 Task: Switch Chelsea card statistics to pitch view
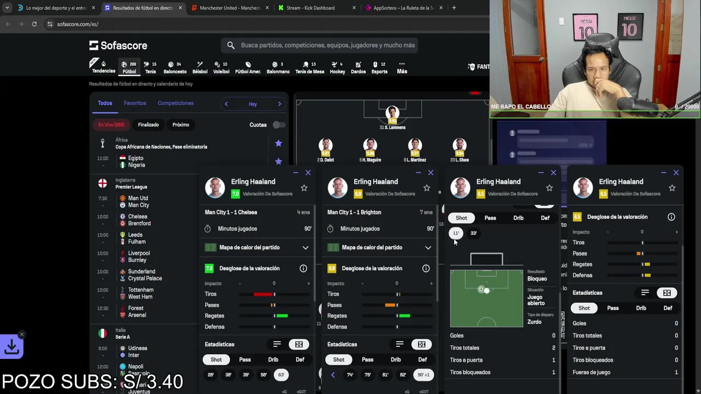coord(298,344)
